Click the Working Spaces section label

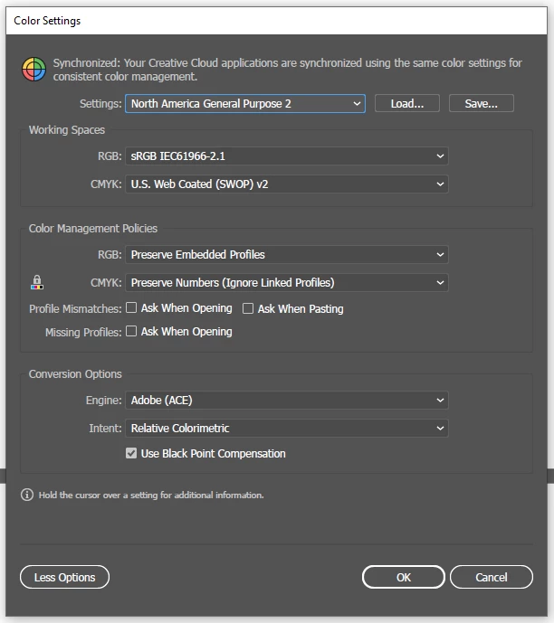(x=67, y=130)
